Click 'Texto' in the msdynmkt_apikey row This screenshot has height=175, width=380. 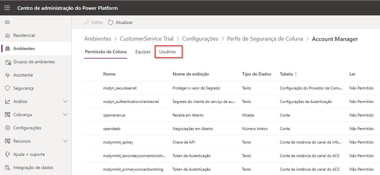pos(246,142)
